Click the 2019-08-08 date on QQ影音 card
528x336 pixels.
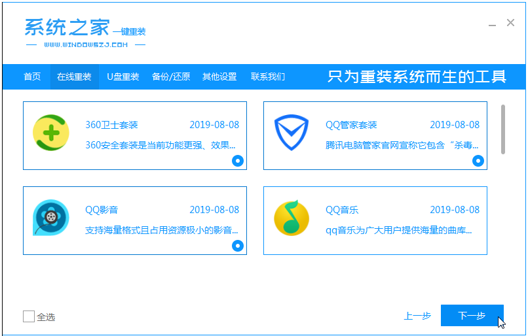(214, 210)
